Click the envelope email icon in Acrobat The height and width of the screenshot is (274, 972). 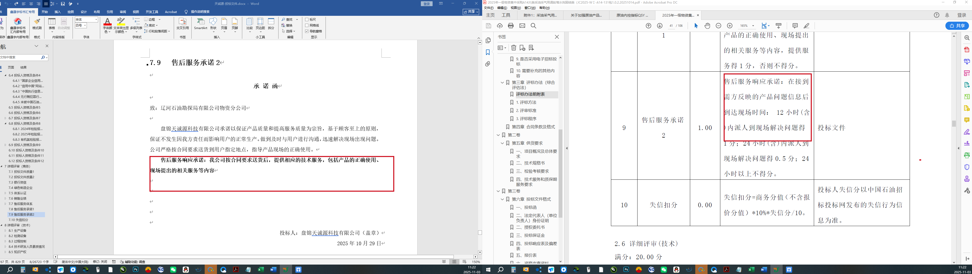click(522, 25)
